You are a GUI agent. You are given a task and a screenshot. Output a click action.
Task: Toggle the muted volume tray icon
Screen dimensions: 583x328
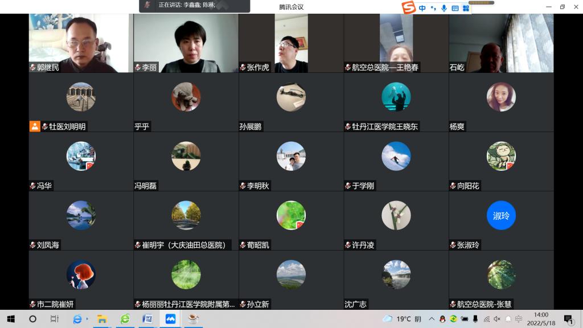click(497, 319)
